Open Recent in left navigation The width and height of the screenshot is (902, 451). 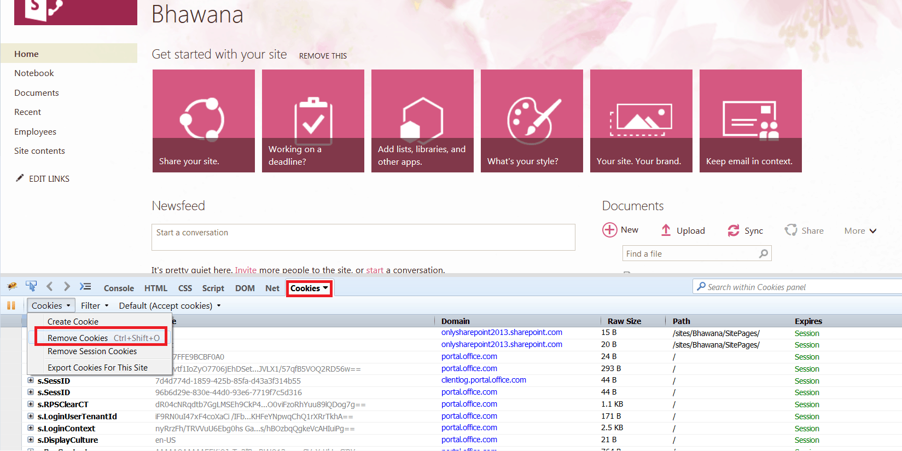click(x=27, y=112)
